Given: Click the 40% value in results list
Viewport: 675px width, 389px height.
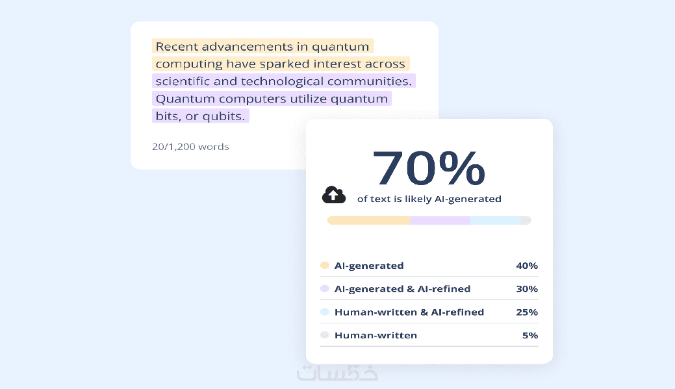Looking at the screenshot, I should click(527, 266).
